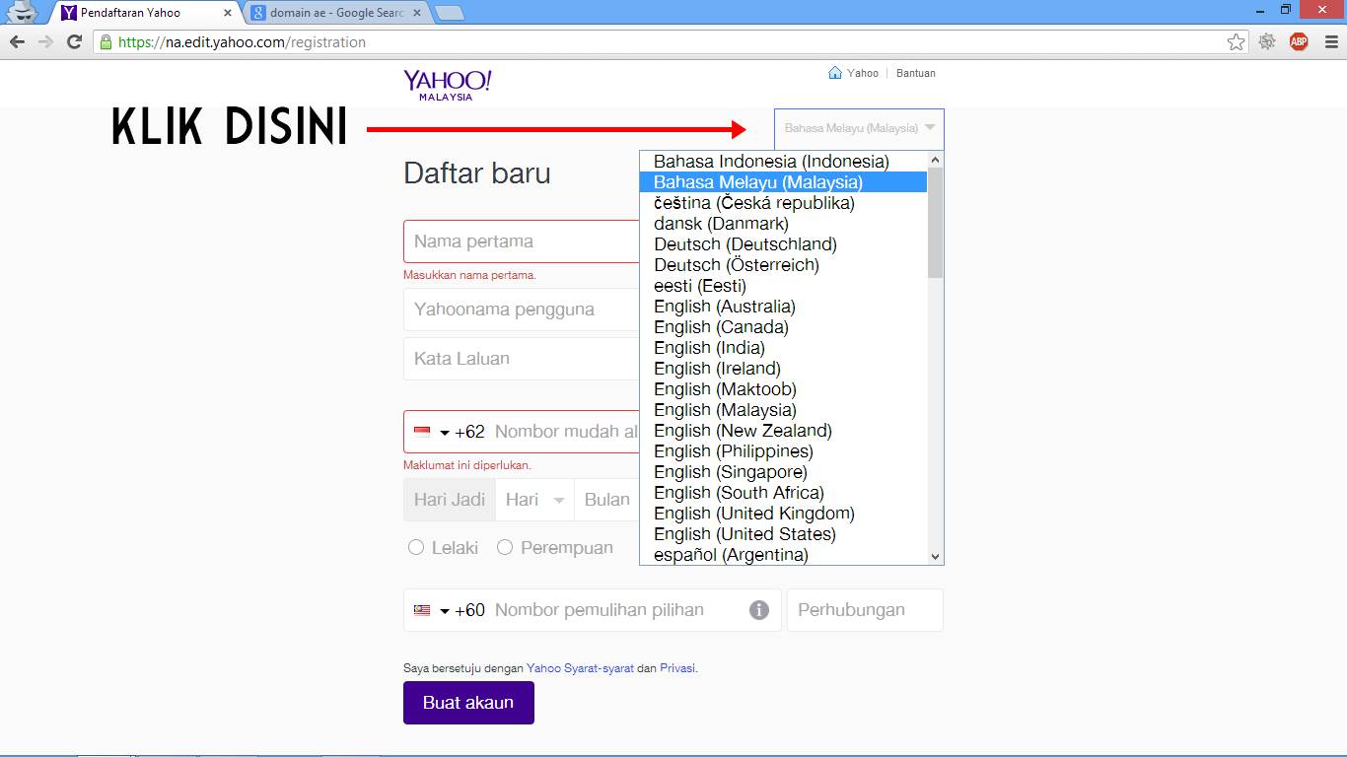The height and width of the screenshot is (757, 1347).
Task: Click the browser forward arrow
Action: coord(45,42)
